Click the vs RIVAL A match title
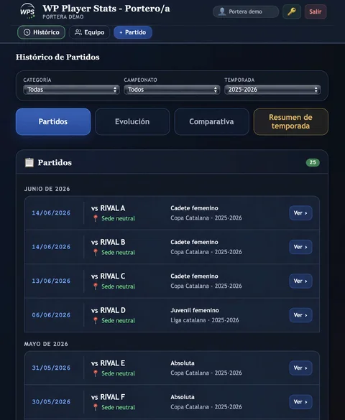 click(108, 208)
